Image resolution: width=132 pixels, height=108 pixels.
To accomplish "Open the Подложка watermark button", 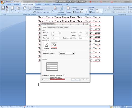I will tap(55, 9).
